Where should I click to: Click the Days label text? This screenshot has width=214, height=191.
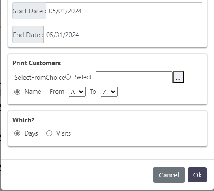tap(31, 133)
